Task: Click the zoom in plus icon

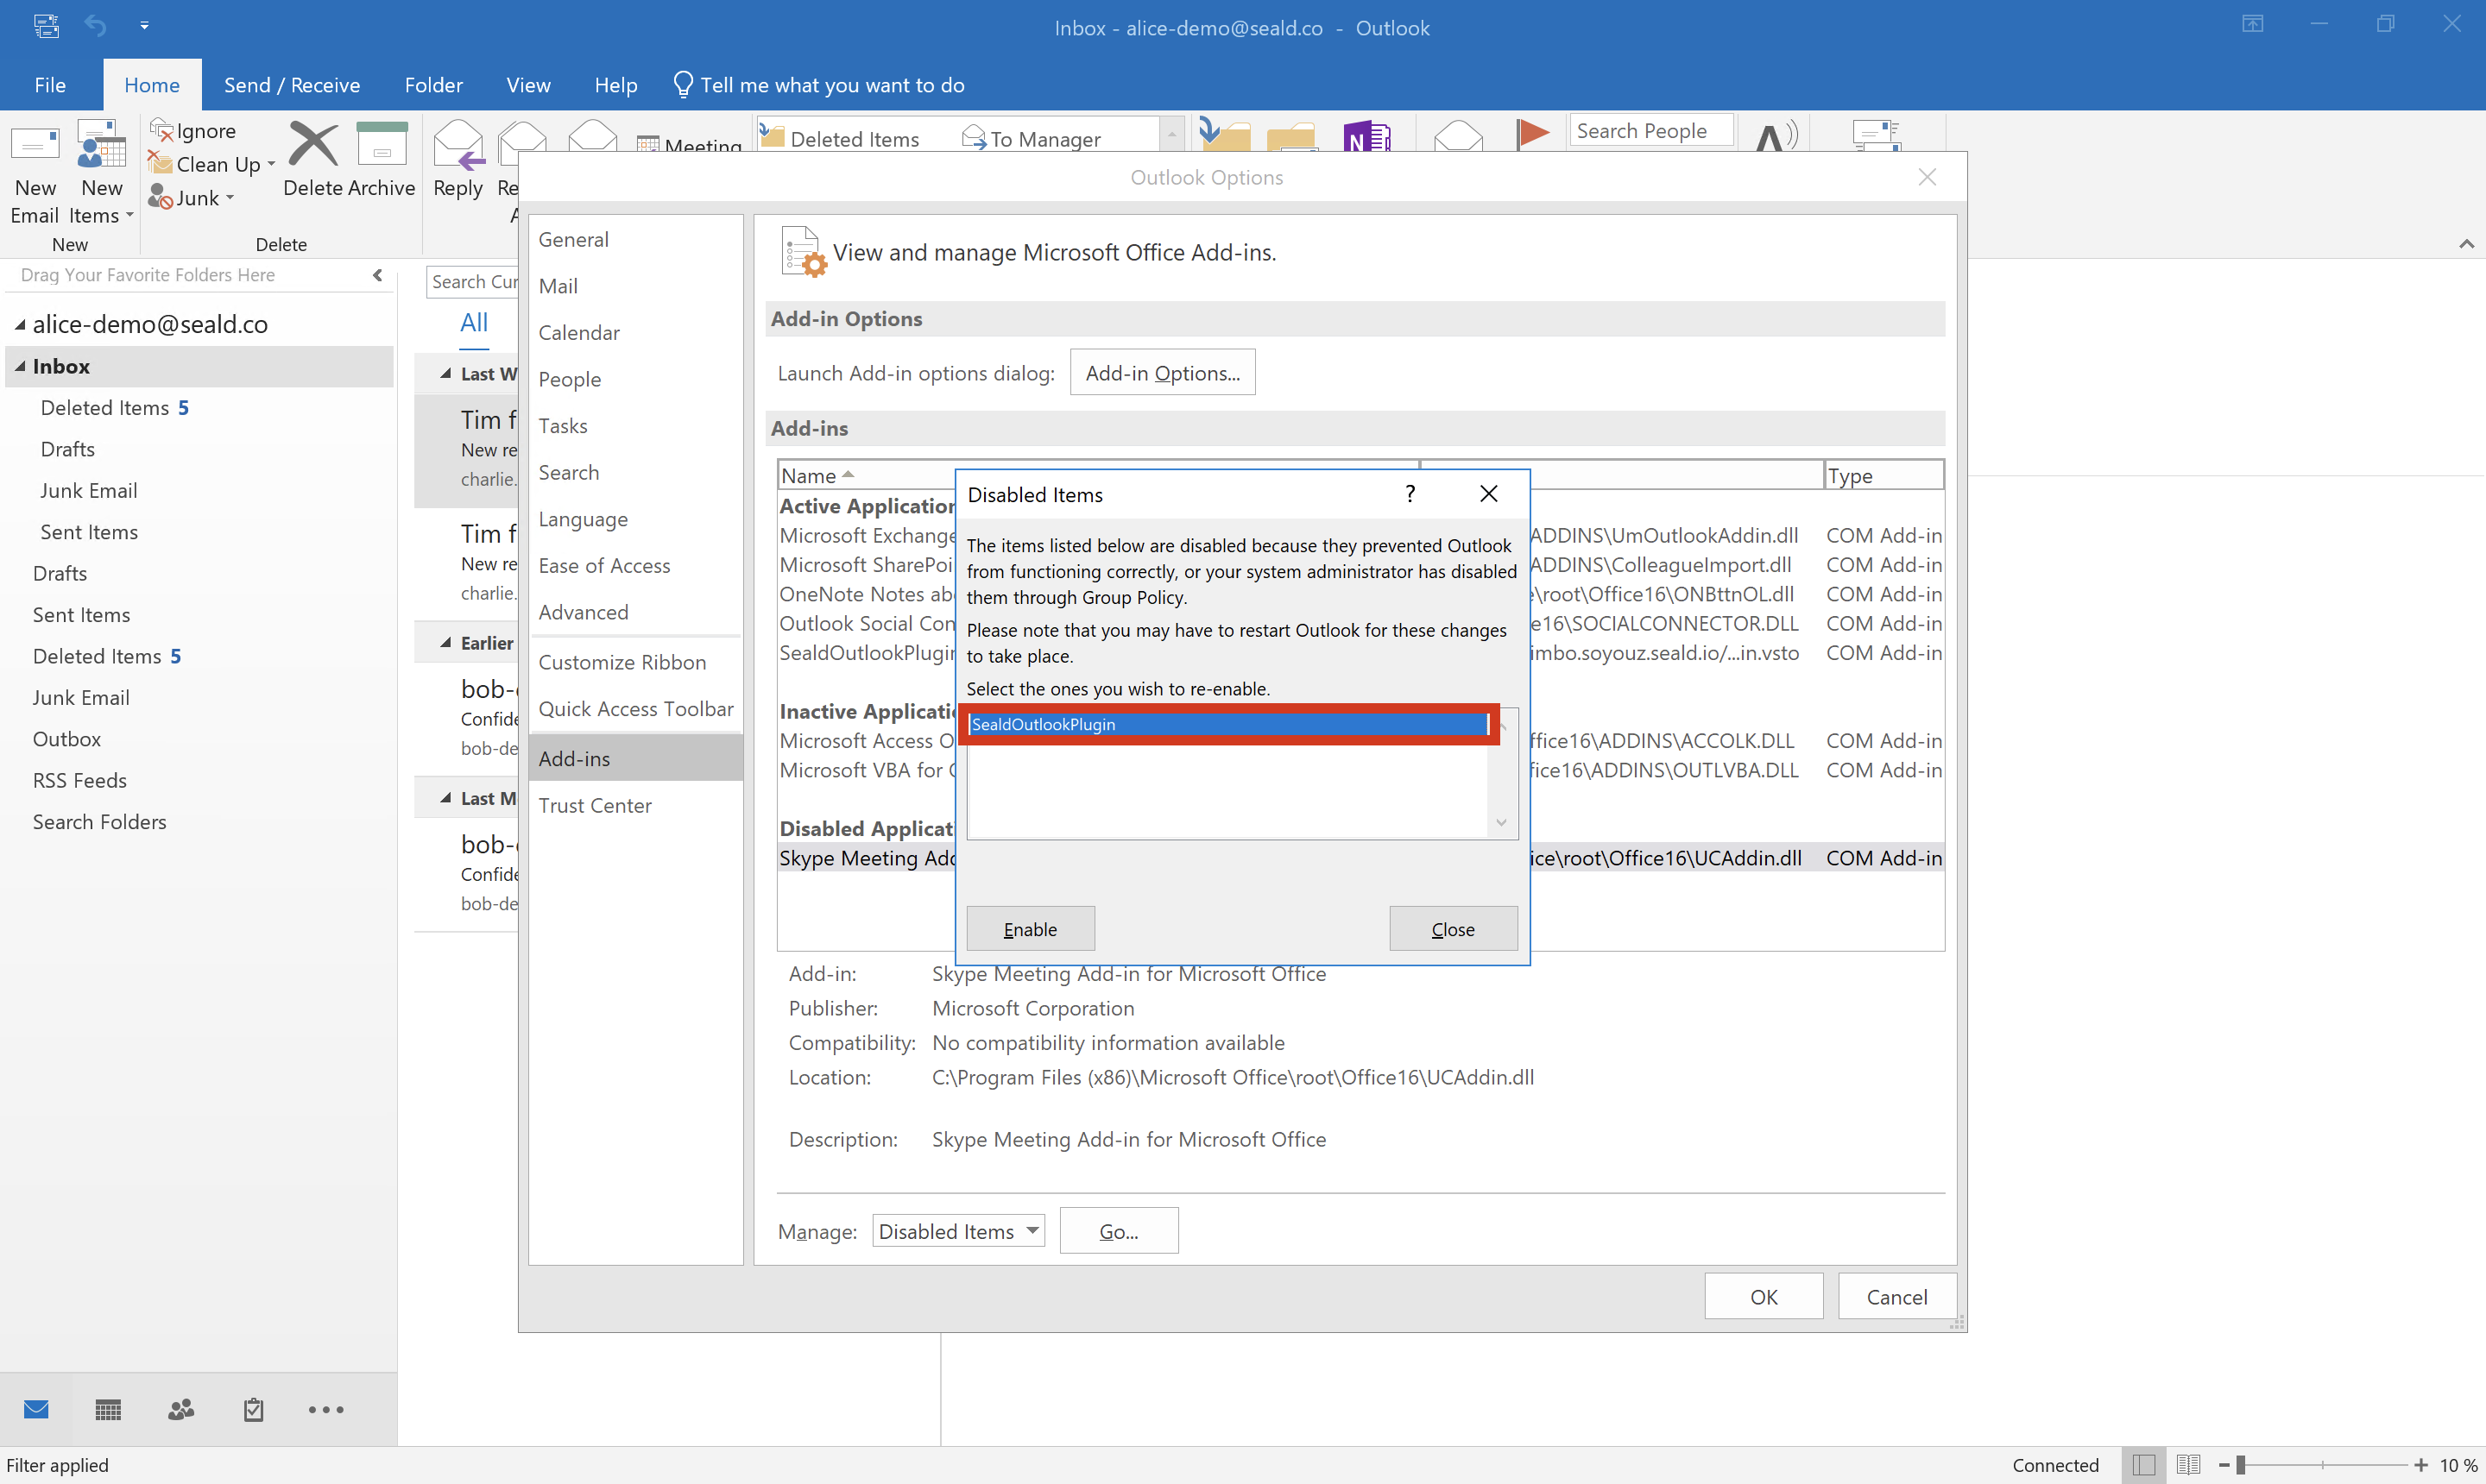Action: [x=2420, y=1465]
